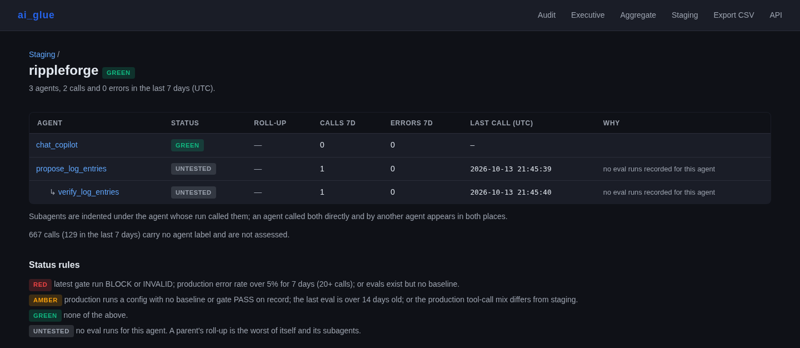
Task: Click the WHY column header
Action: 611,123
